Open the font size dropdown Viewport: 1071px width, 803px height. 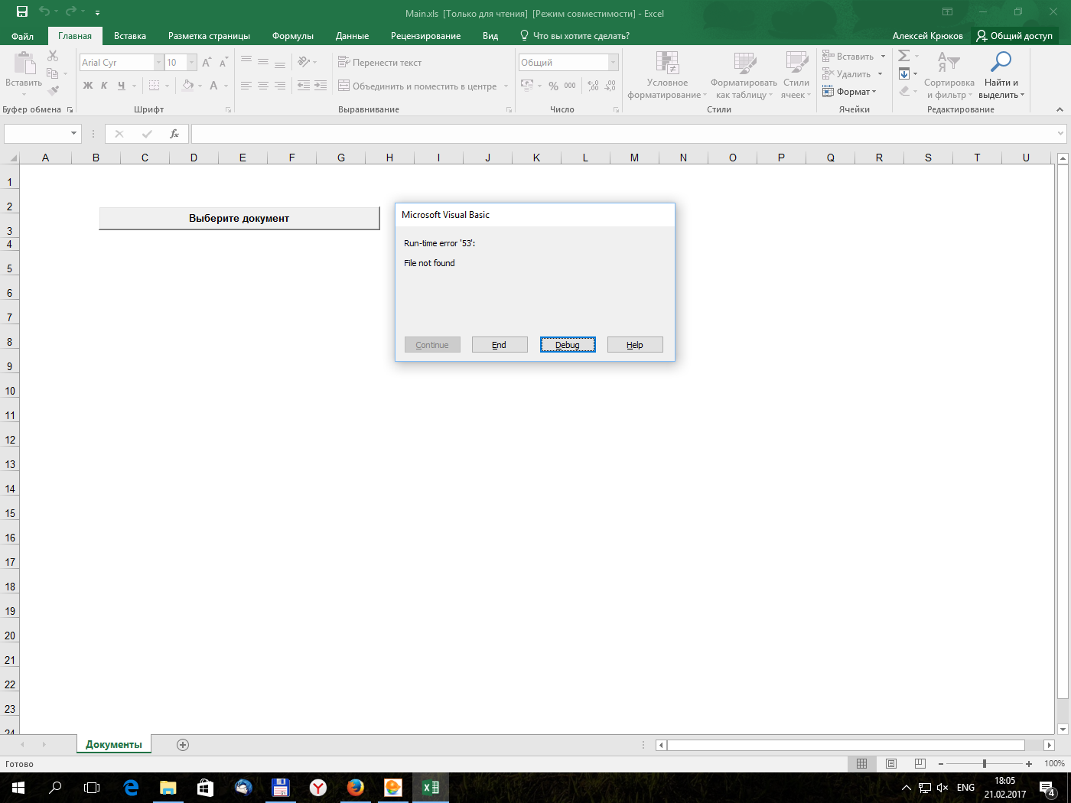(x=191, y=62)
